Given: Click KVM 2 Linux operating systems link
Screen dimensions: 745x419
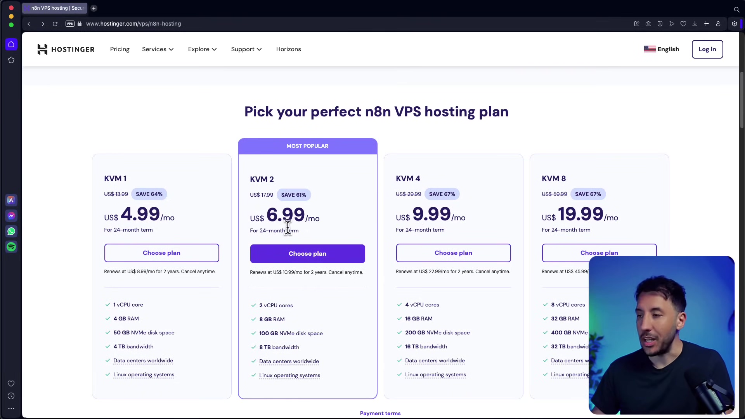Looking at the screenshot, I should [x=290, y=376].
